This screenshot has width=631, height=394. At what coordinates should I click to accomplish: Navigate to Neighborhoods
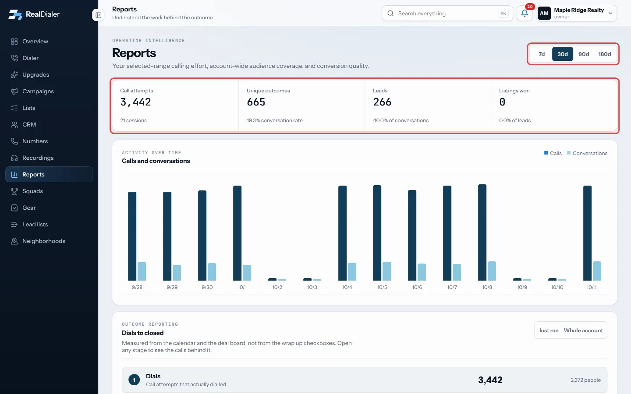click(x=49, y=241)
